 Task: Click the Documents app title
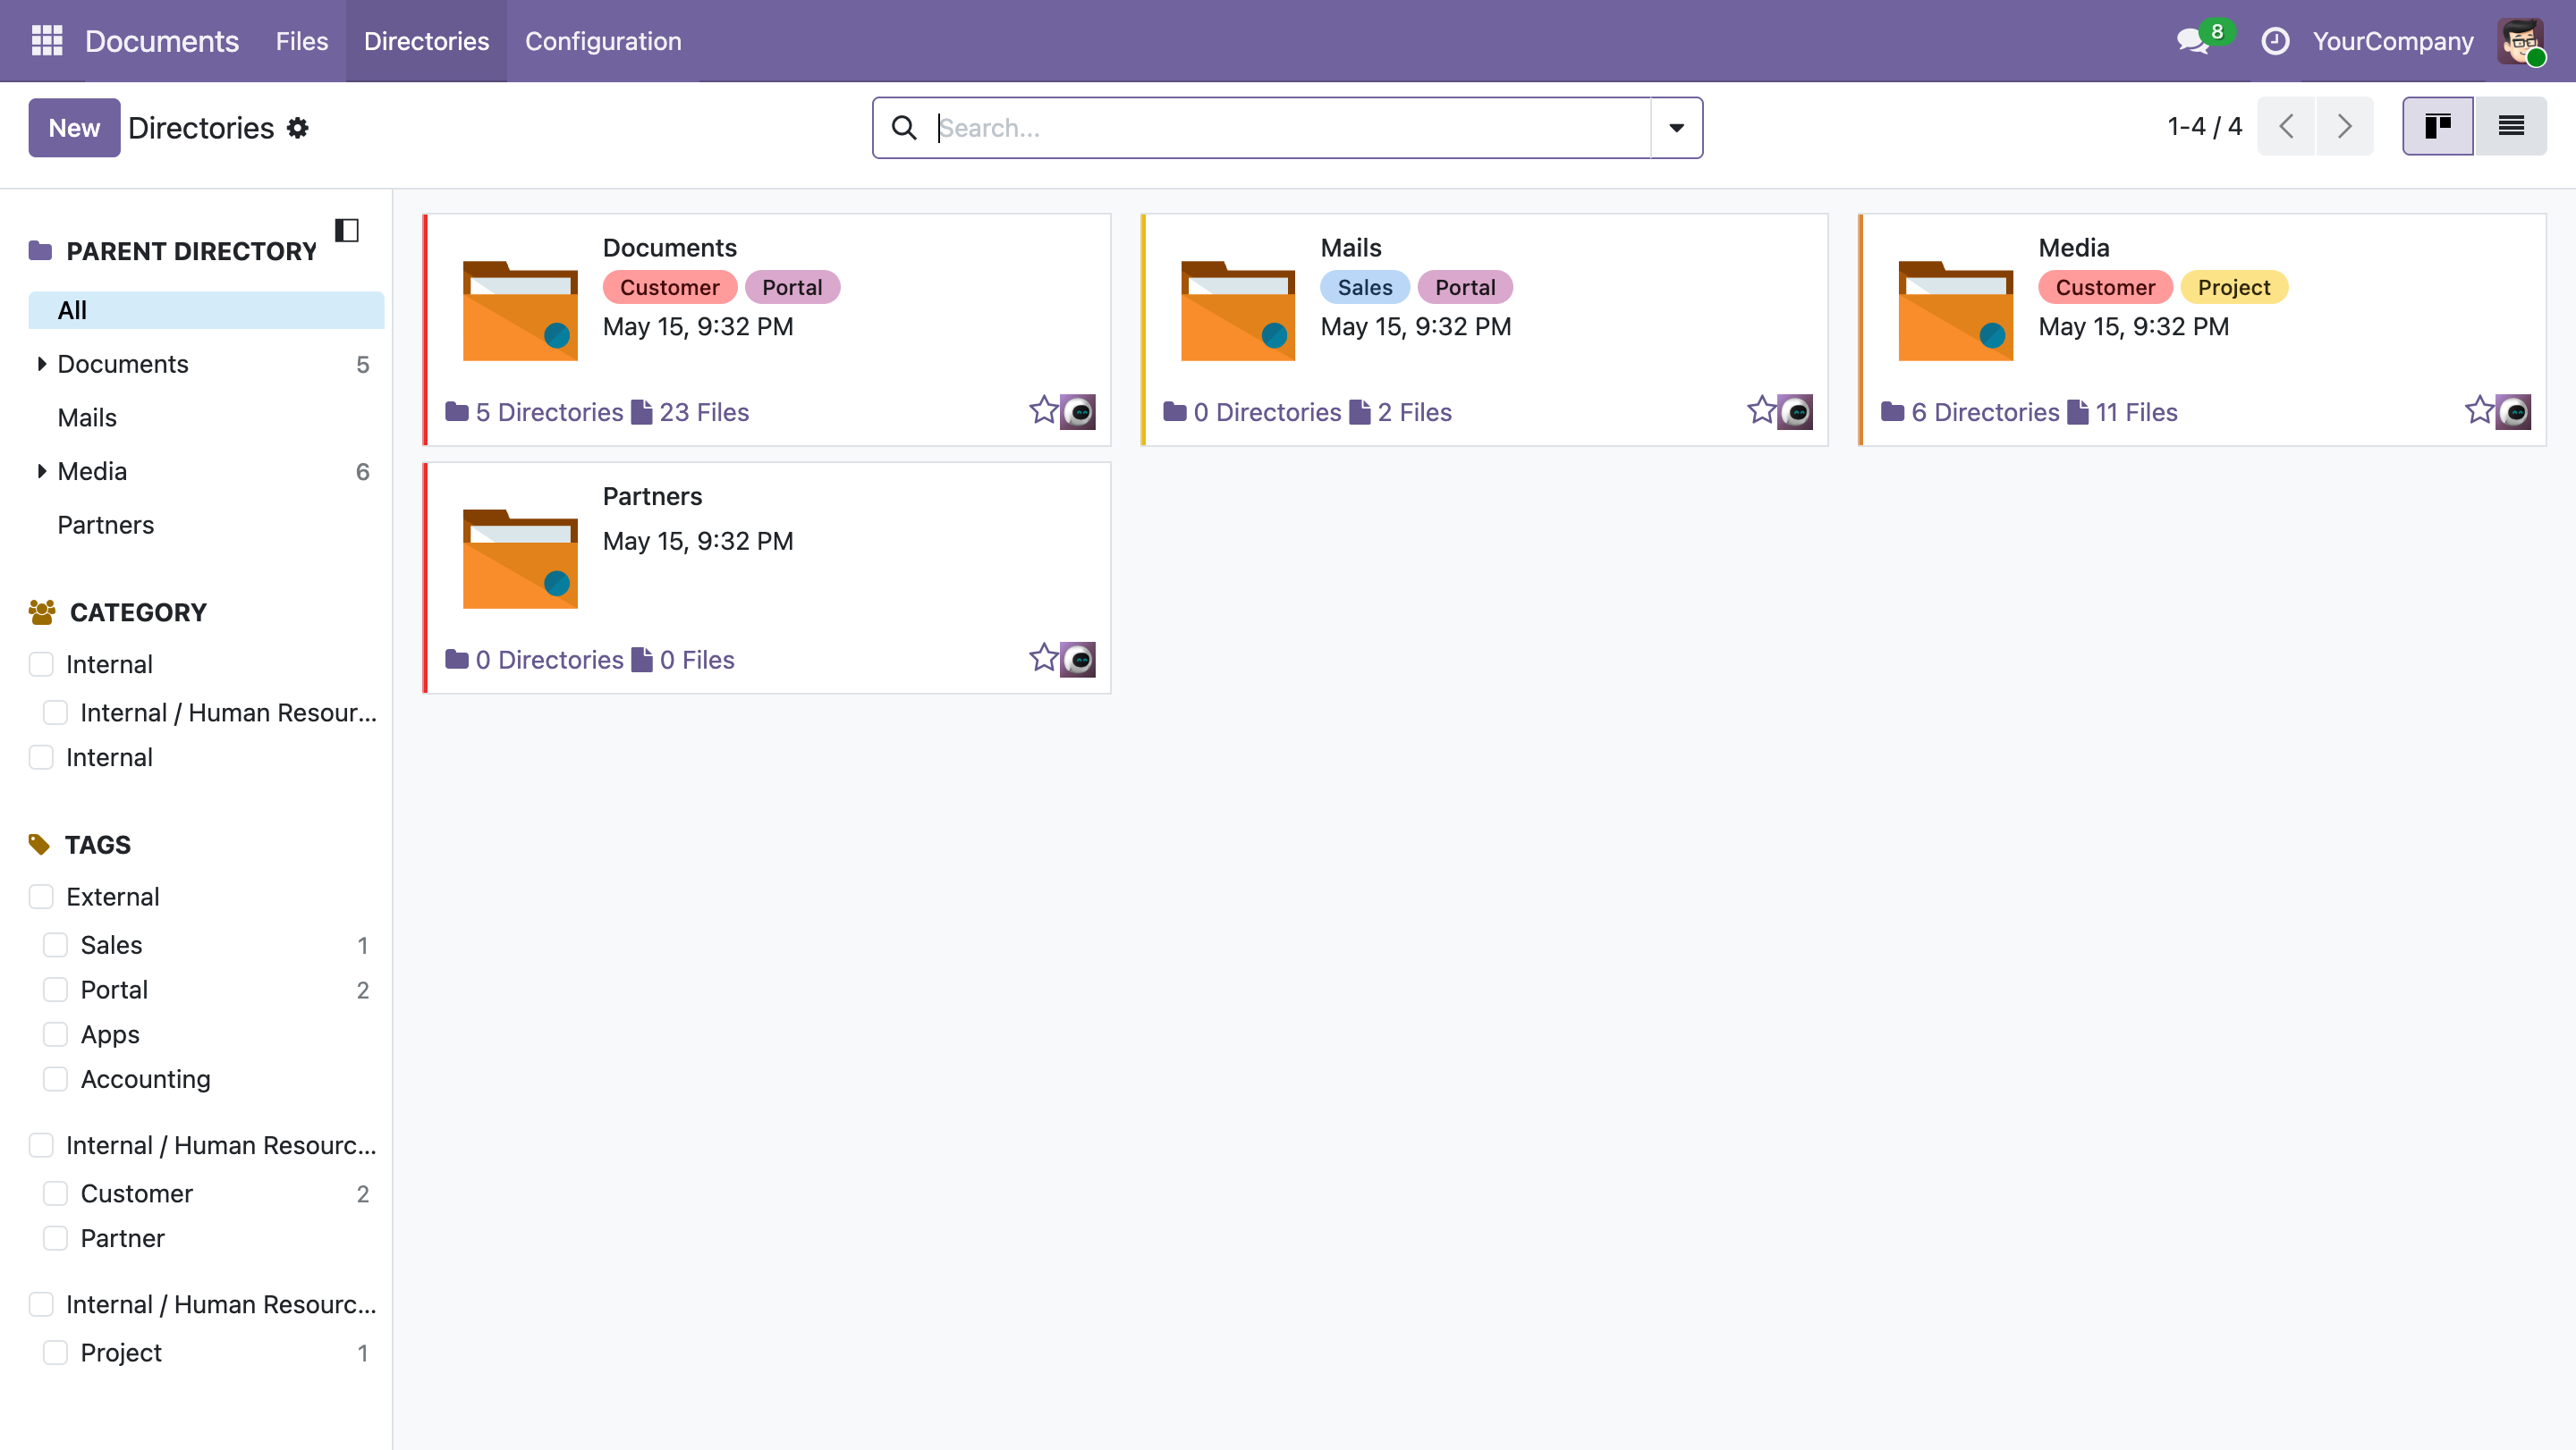pos(162,41)
